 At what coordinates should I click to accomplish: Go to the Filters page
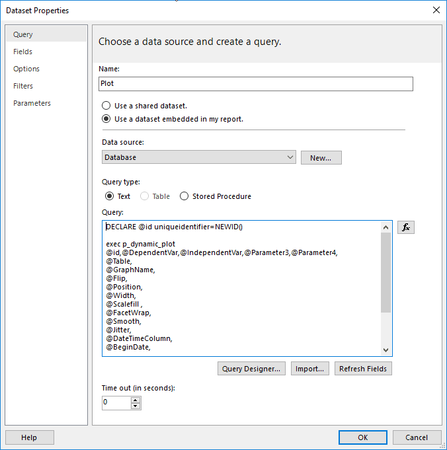pos(23,86)
